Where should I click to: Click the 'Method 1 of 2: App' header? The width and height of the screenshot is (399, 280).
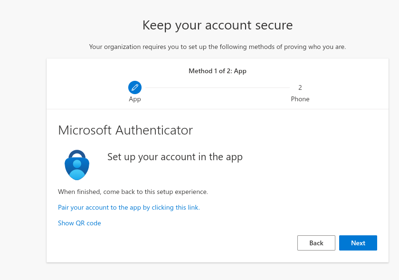[218, 71]
